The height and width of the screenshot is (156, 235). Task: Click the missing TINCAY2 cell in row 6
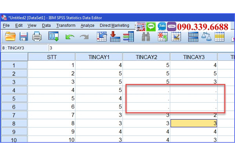[146, 106]
